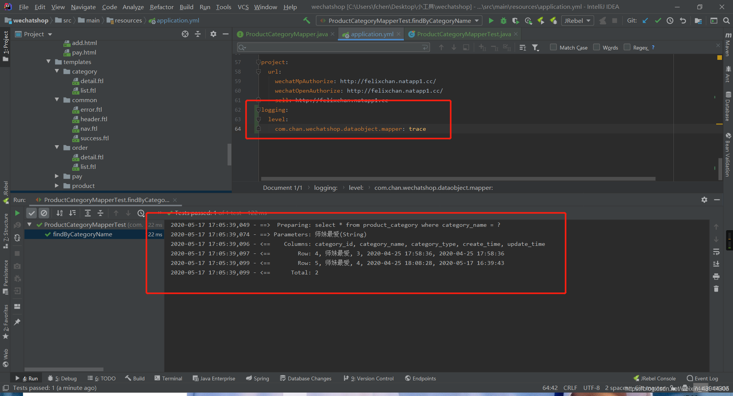Open 9: Version Control tool window
The image size is (733, 396).
[369, 378]
